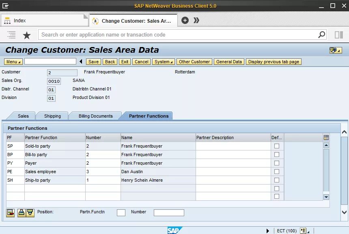Click the Partn.Functn position field
Screen dimensions: 349x234
(x=121, y=213)
